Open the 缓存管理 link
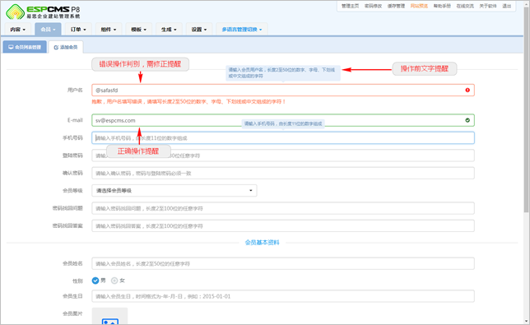 pos(396,6)
